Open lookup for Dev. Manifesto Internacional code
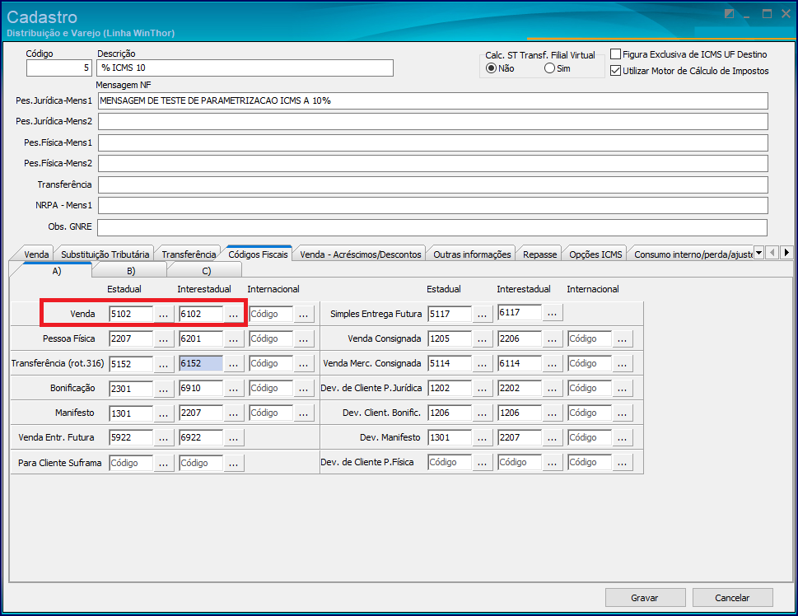Viewport: 798px width, 616px height. (x=623, y=438)
